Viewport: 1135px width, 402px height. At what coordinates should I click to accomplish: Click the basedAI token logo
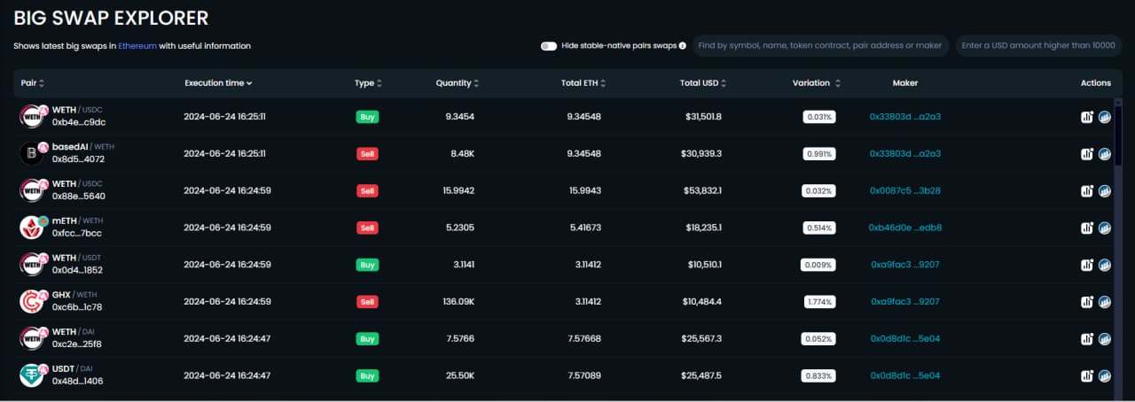pyautogui.click(x=32, y=153)
